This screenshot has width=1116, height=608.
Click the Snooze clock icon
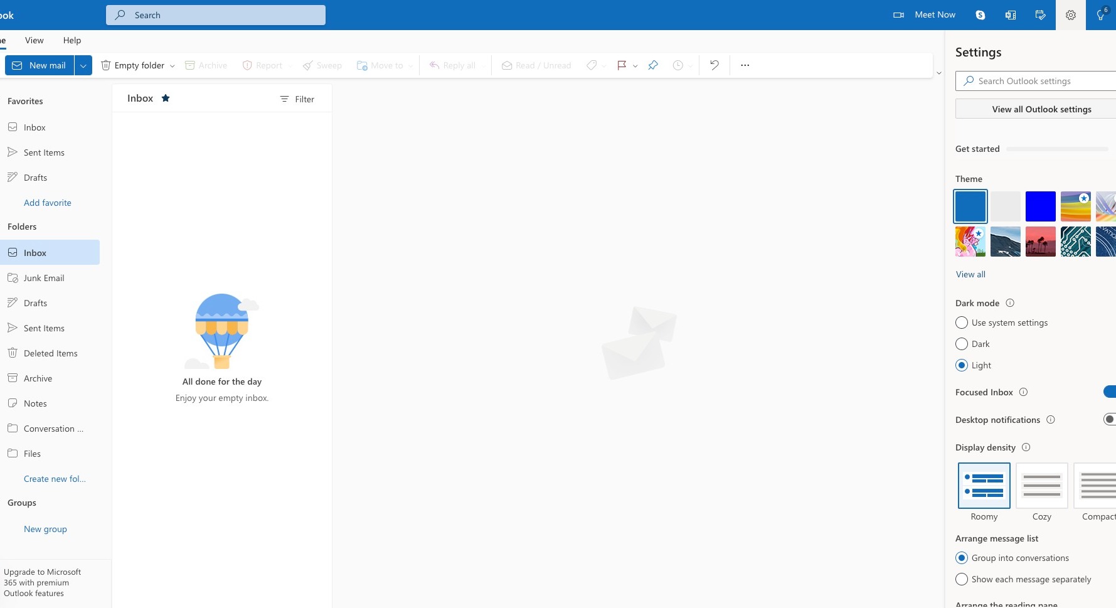[x=678, y=65]
